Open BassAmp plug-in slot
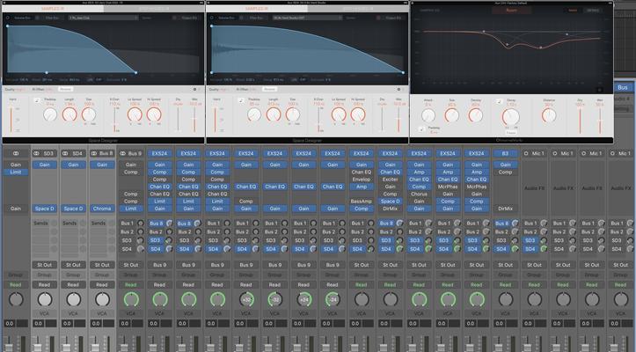Image resolution: width=636 pixels, height=352 pixels. click(x=362, y=201)
